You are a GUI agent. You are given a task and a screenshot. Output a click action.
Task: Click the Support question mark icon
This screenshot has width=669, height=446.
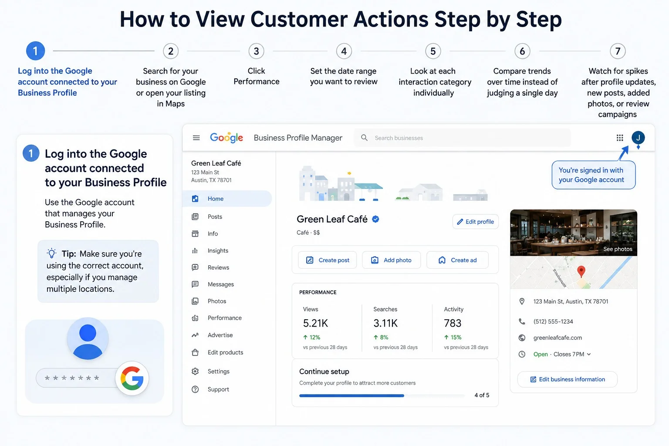[195, 389]
